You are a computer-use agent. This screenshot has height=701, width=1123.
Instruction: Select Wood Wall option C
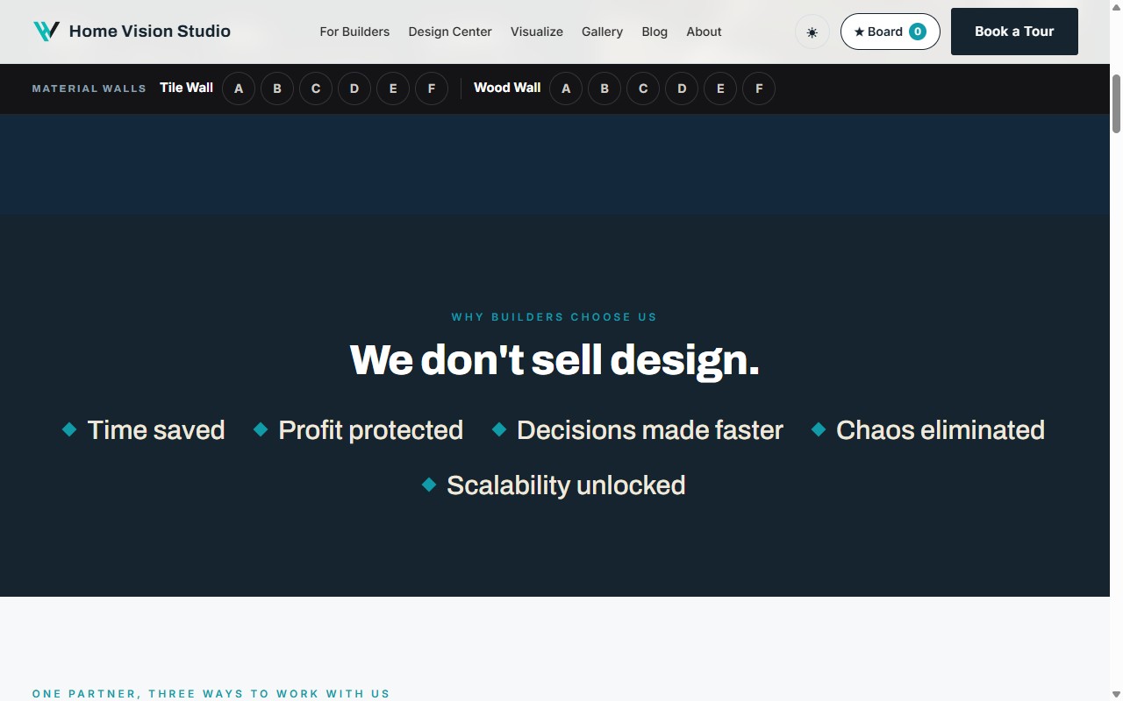[x=643, y=89]
